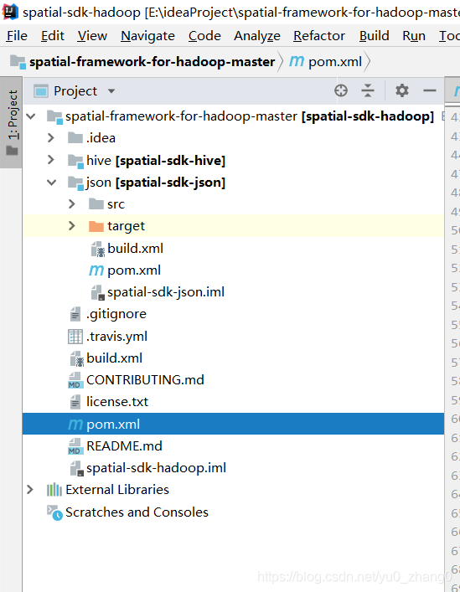Collapse the json module node

click(51, 183)
